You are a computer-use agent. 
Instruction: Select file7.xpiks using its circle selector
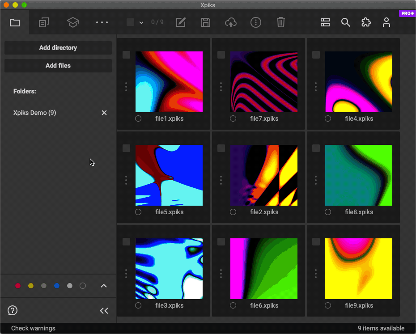[233, 118]
